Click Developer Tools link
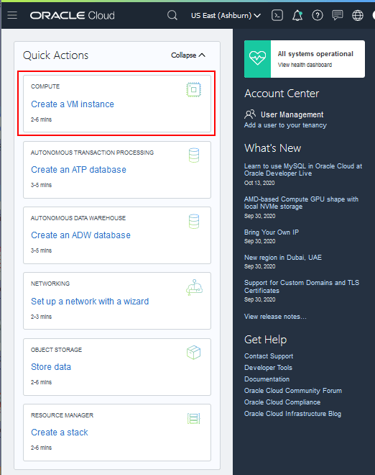 (x=268, y=368)
